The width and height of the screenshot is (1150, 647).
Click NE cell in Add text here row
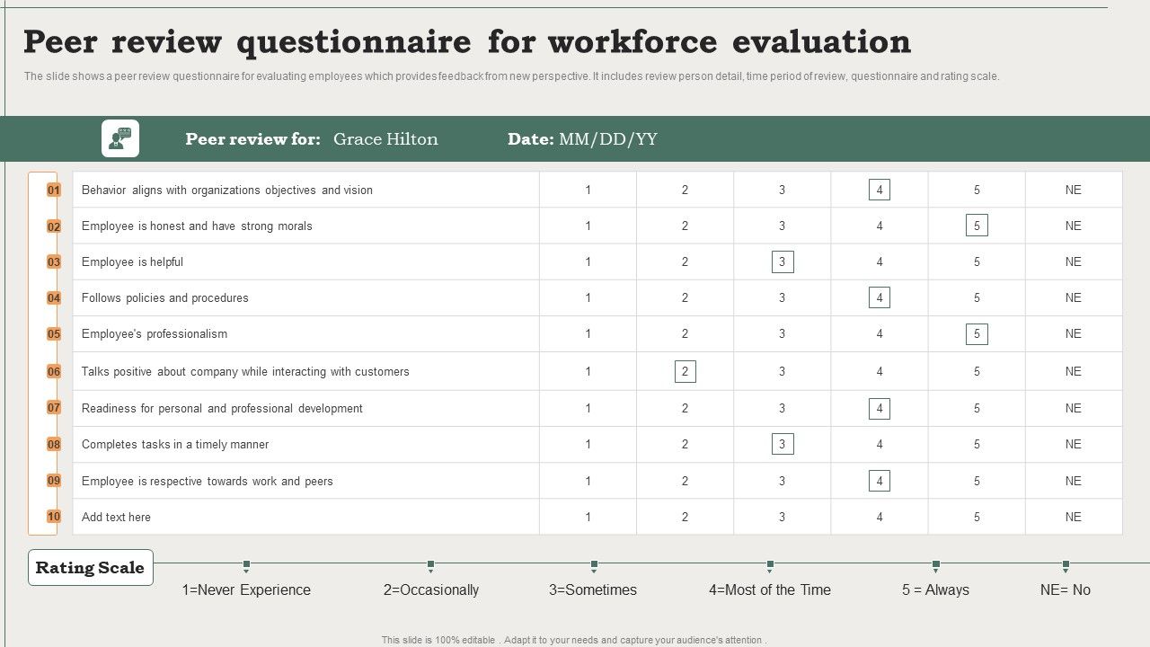pos(1074,517)
